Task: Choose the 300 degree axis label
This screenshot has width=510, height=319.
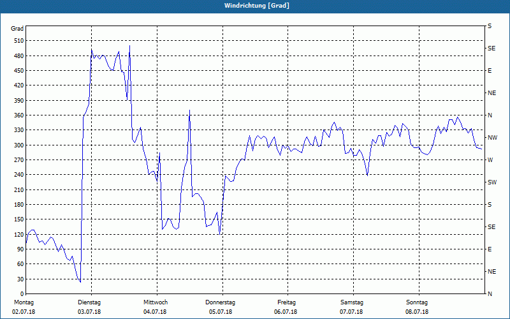Action: tap(19, 145)
